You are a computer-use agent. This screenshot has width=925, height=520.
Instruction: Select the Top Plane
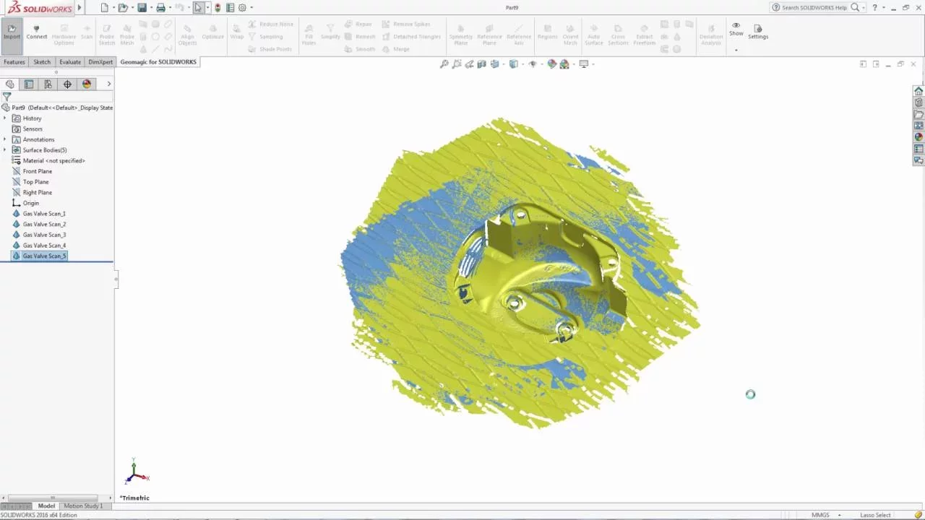(x=30, y=182)
